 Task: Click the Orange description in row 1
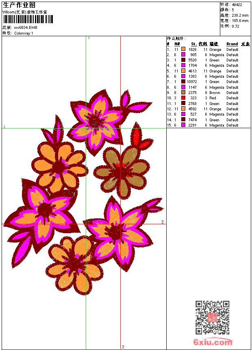click(215, 50)
